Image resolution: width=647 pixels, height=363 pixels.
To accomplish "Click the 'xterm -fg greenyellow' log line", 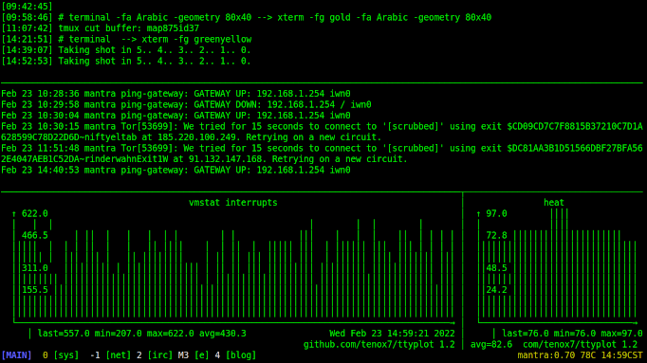I will tap(126, 40).
